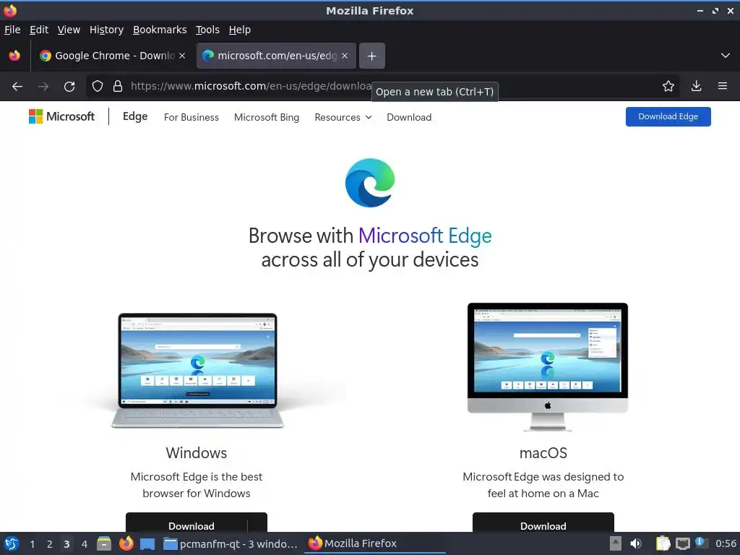This screenshot has width=740, height=555.
Task: Click the 'macOS' heading text
Action: (543, 453)
